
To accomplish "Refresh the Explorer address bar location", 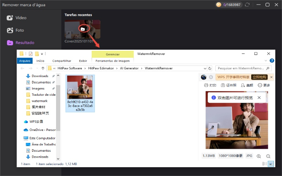I will point(210,68).
